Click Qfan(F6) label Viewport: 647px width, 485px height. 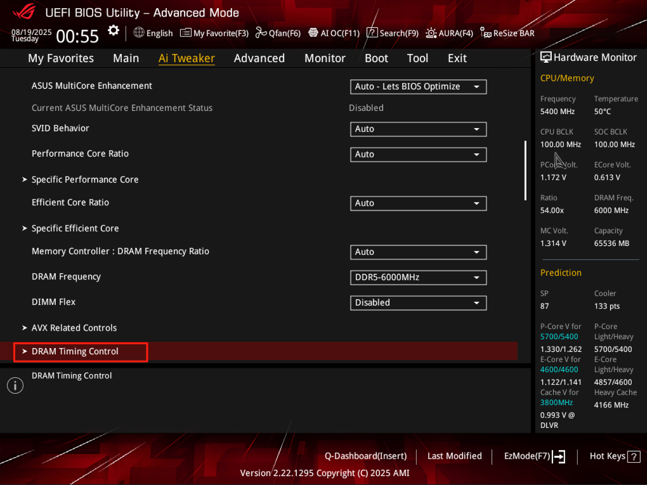point(284,33)
